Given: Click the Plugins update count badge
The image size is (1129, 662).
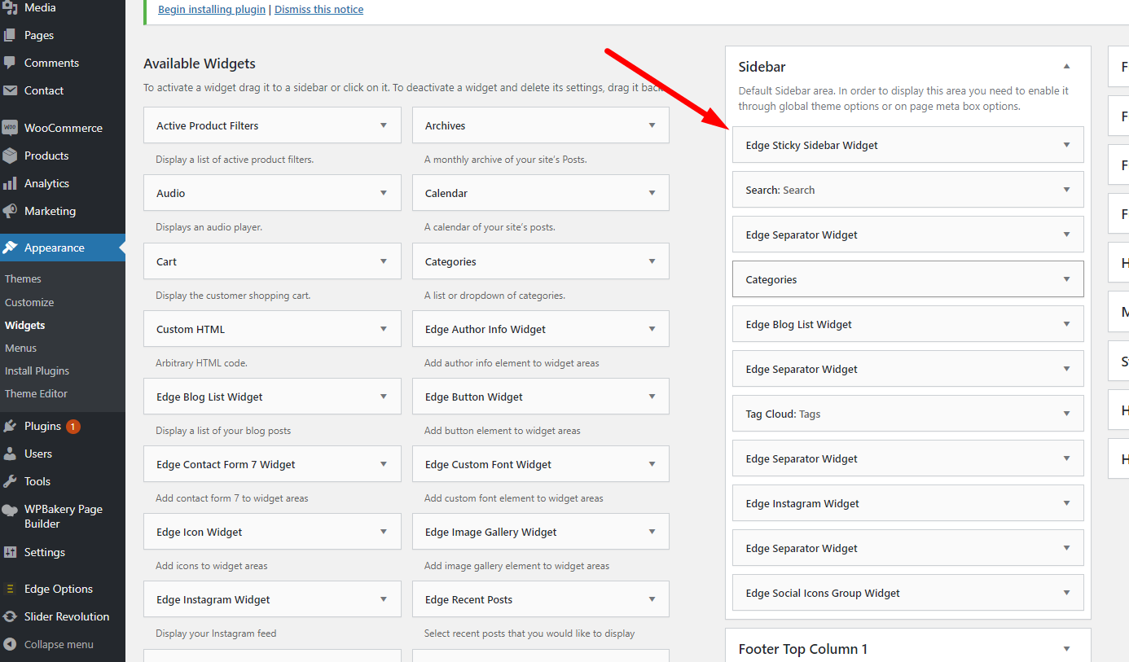Looking at the screenshot, I should coord(72,426).
